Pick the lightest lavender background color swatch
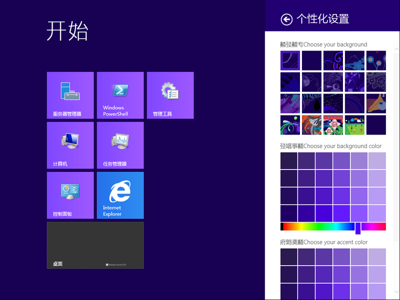The width and height of the screenshot is (400, 300). [x=377, y=160]
